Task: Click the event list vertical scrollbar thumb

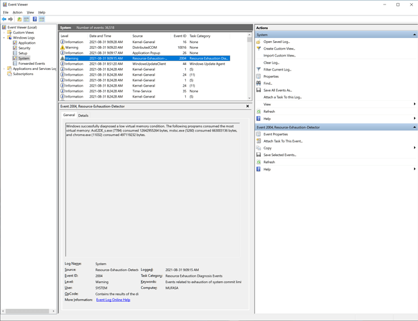Action: pyautogui.click(x=249, y=40)
